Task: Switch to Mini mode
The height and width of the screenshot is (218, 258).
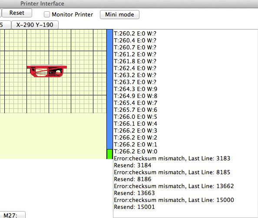Action: click(119, 14)
